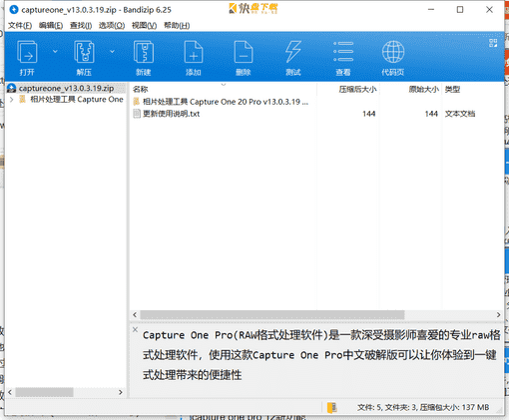Open the 视图(V) menu
The height and width of the screenshot is (420, 509).
tap(144, 25)
